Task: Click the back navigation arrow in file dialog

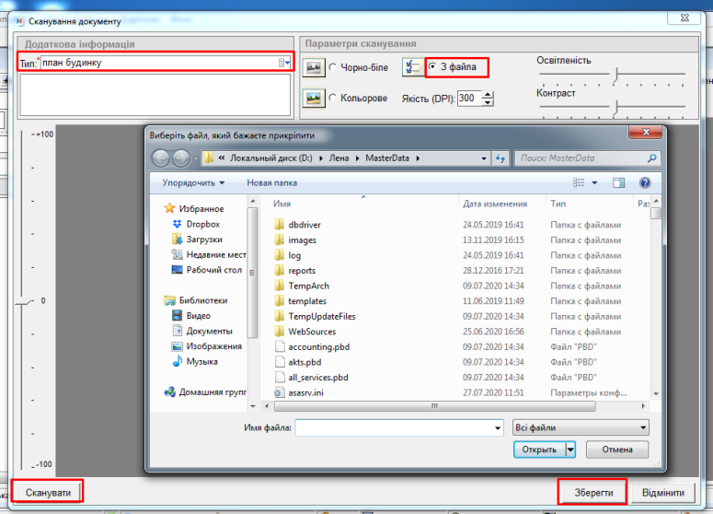Action: [x=161, y=158]
